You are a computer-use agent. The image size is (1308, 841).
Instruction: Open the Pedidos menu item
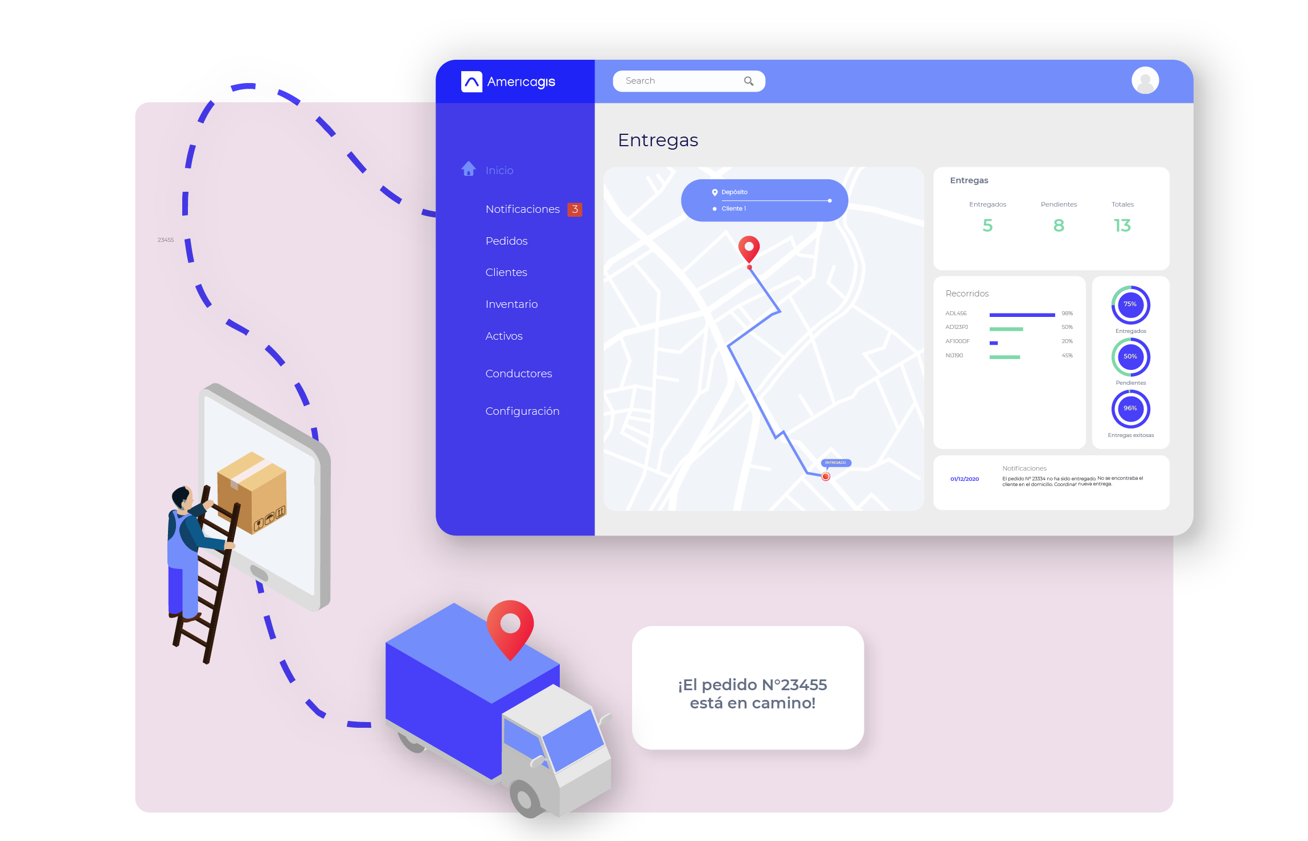click(506, 241)
